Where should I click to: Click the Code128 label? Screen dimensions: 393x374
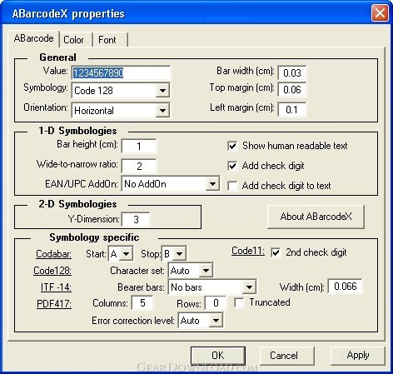point(52,271)
